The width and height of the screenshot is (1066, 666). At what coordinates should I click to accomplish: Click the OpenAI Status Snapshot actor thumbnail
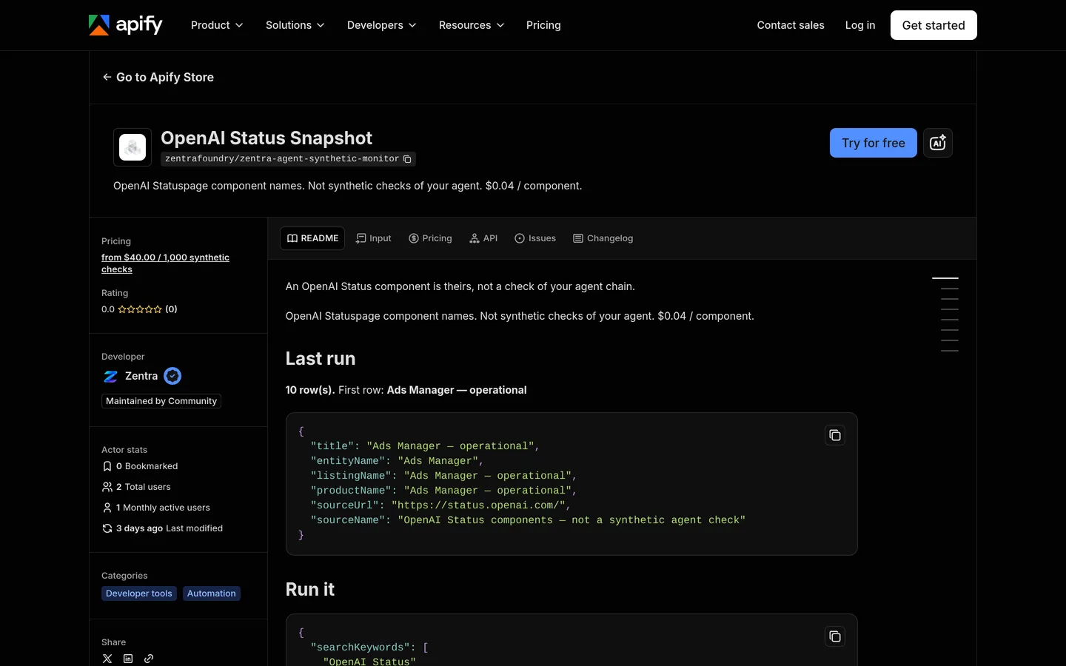tap(133, 147)
